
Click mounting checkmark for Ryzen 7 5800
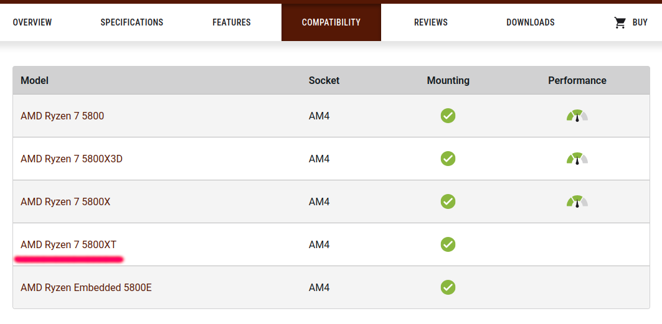[448, 116]
